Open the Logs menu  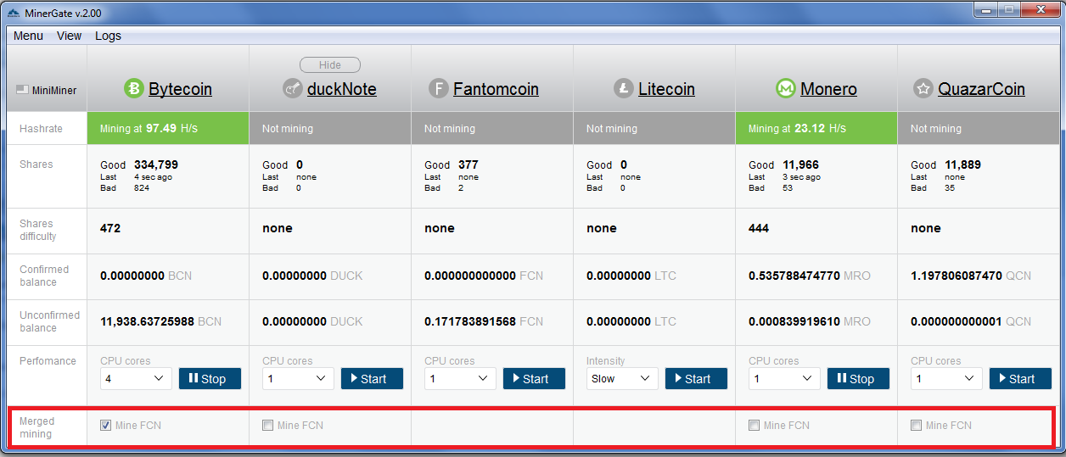point(108,36)
